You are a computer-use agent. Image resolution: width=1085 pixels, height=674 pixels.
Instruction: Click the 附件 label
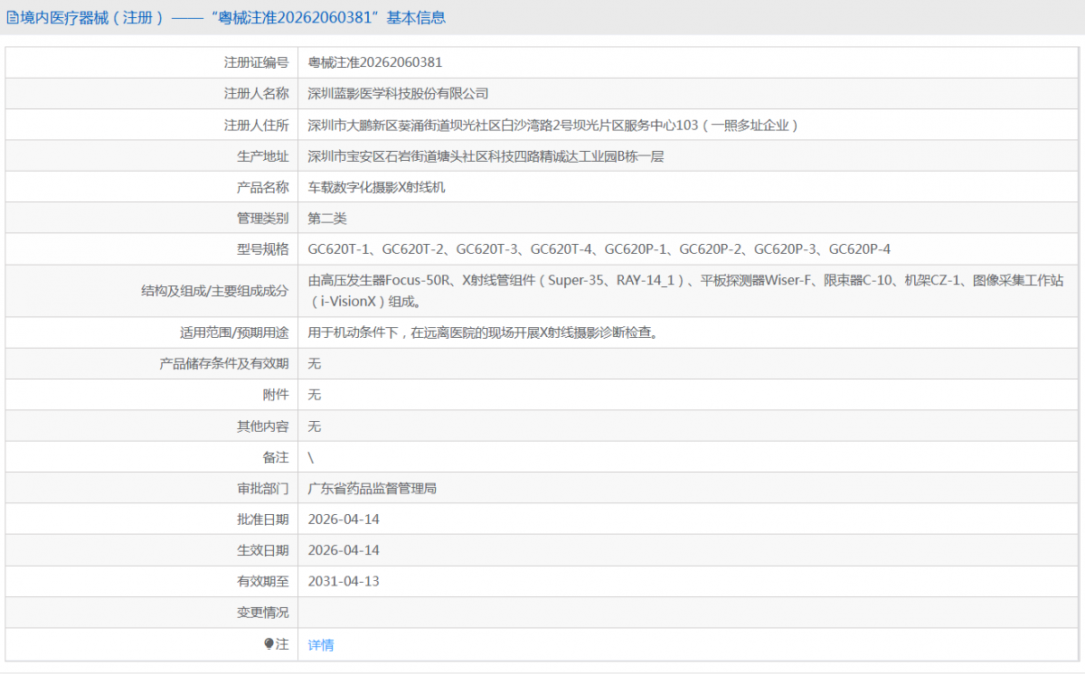276,395
